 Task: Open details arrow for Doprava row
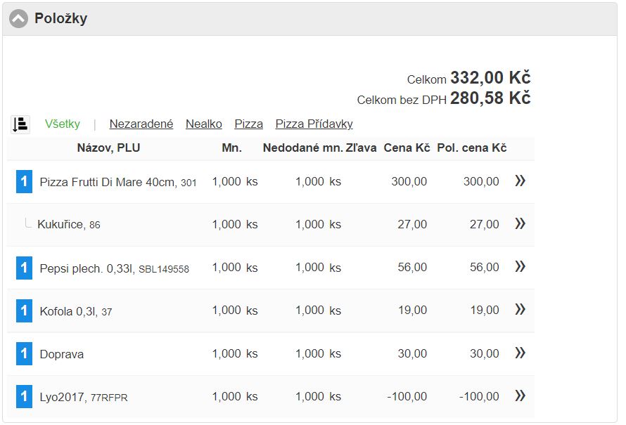pos(520,353)
